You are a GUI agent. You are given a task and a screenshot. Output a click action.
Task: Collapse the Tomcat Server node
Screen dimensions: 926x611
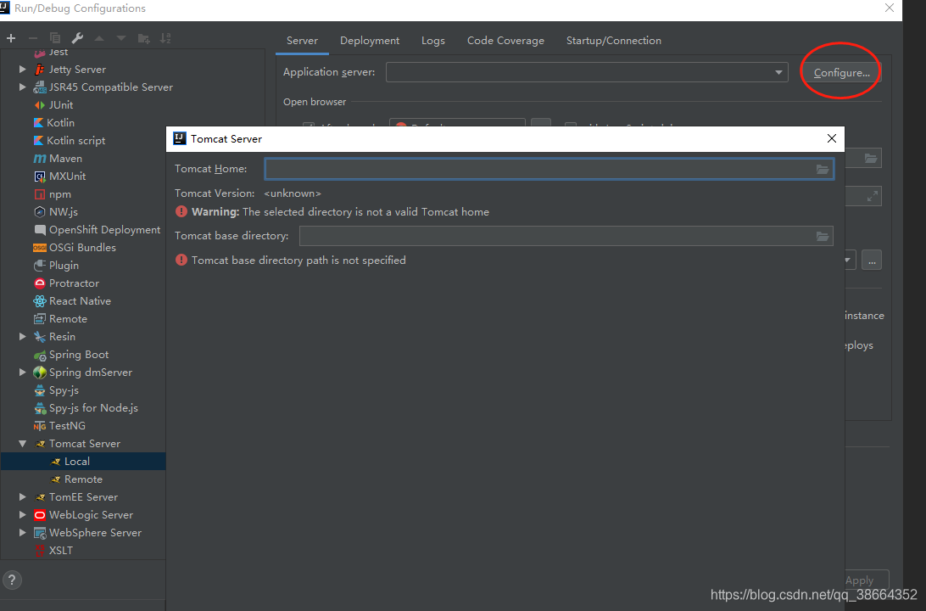point(22,444)
